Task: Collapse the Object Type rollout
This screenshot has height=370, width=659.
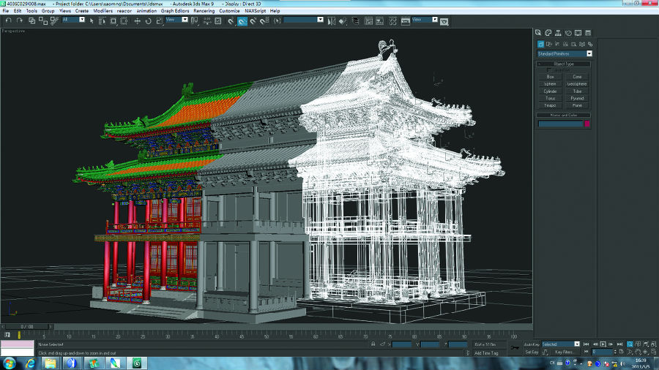Action: pyautogui.click(x=563, y=64)
